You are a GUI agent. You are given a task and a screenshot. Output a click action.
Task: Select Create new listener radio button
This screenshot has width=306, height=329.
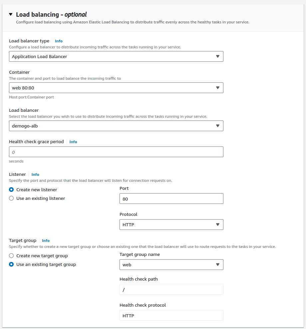point(11,190)
